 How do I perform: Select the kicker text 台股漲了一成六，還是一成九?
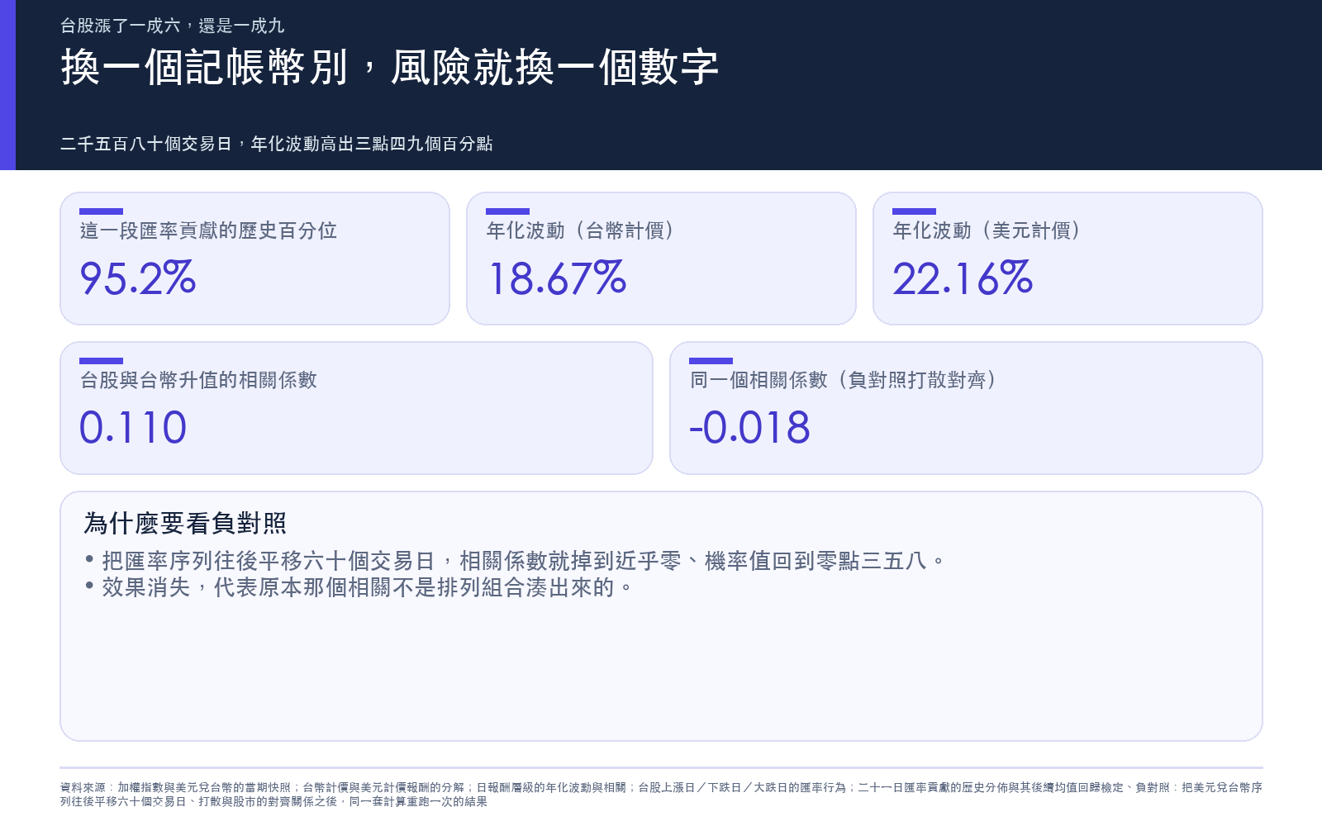coord(172,26)
